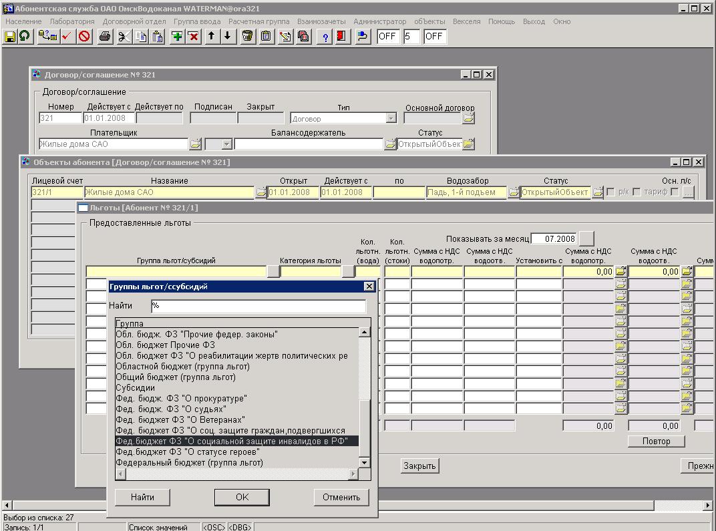Click the red circle cancel-query icon
Viewport: 716px width, 531px height.
84,37
